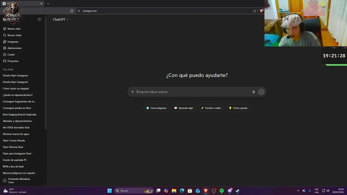This screenshot has height=195, width=347.
Task: Launch Copilot from the taskbar
Action: click(x=166, y=191)
